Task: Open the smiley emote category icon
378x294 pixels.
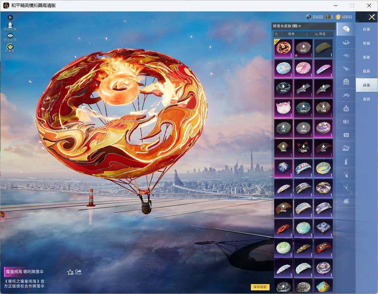Action: [346, 82]
